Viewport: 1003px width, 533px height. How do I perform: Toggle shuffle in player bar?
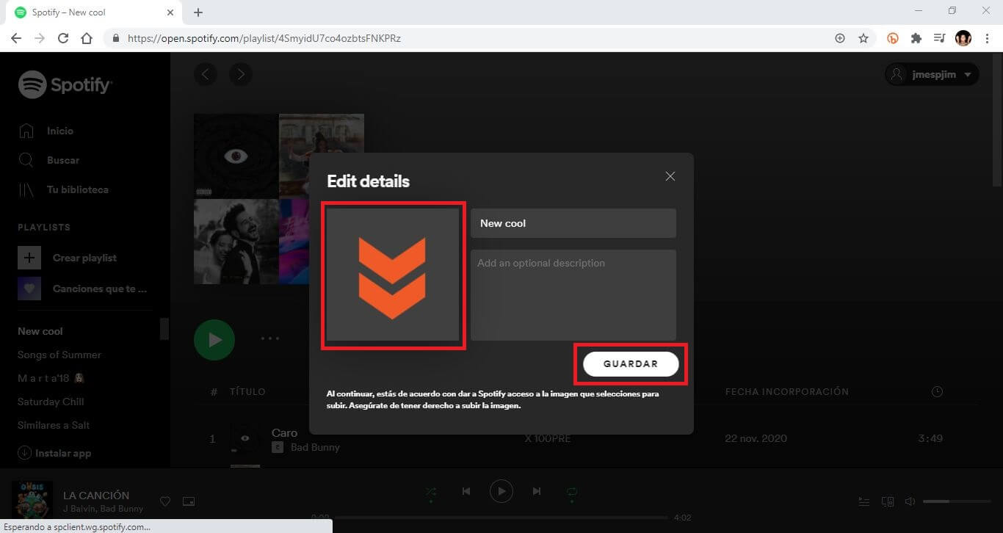coord(431,491)
